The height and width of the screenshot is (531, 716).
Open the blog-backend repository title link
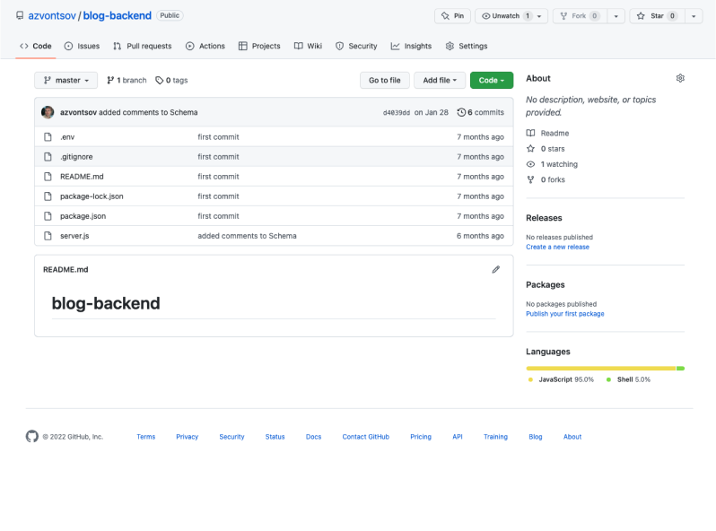[117, 15]
